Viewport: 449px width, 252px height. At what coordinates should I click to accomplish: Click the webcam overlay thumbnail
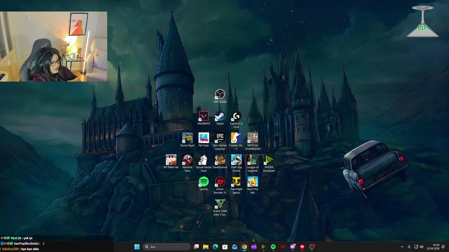click(54, 47)
